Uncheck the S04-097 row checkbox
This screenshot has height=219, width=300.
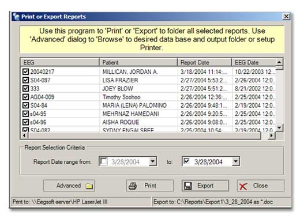tap(25, 80)
